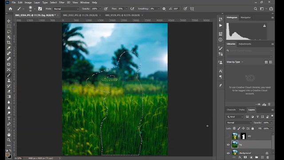The height and width of the screenshot is (160, 284).
Task: Select the Lasso tool
Action: coord(9,32)
